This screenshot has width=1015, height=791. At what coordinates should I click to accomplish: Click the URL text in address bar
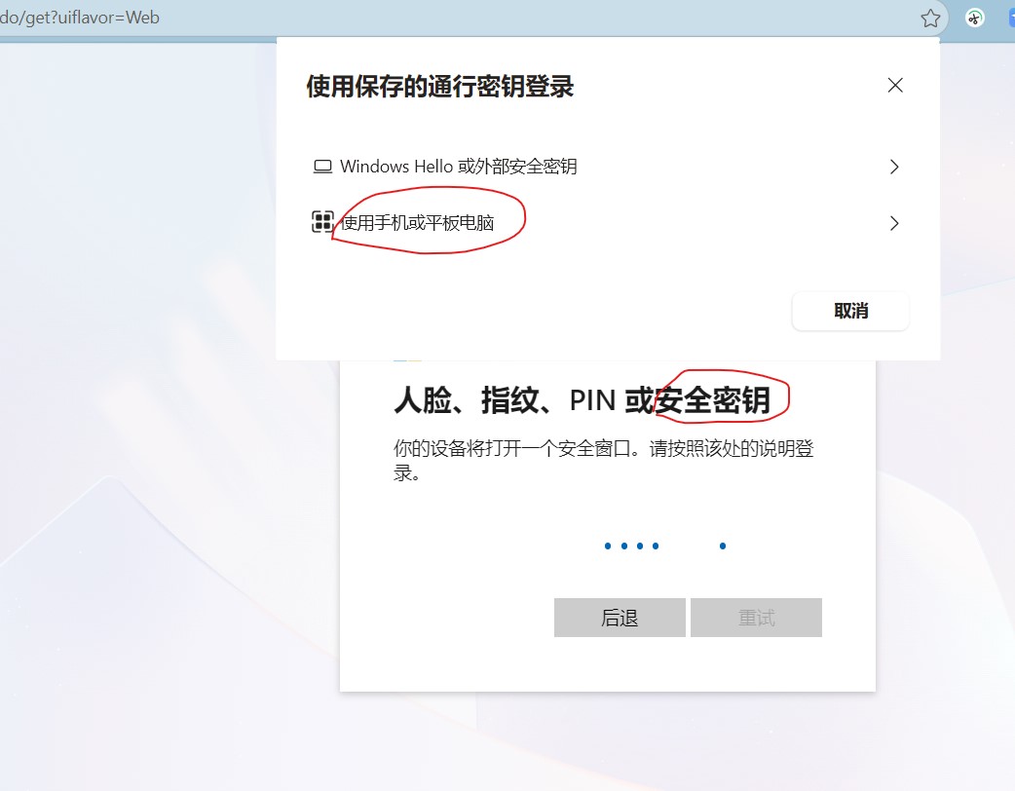coord(80,18)
